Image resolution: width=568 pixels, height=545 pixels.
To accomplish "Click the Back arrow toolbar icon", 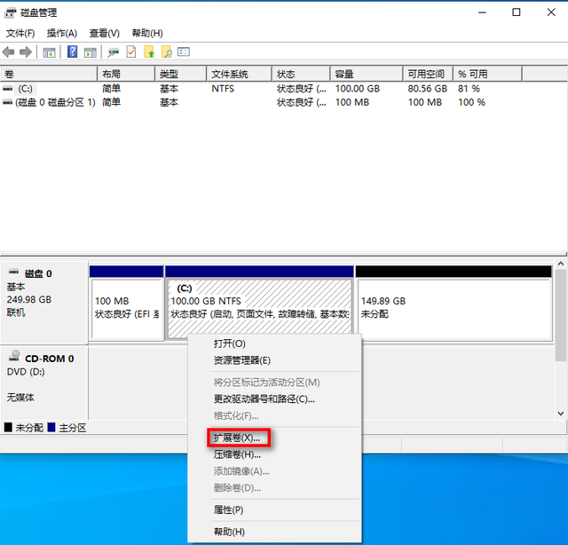I will click(x=9, y=52).
